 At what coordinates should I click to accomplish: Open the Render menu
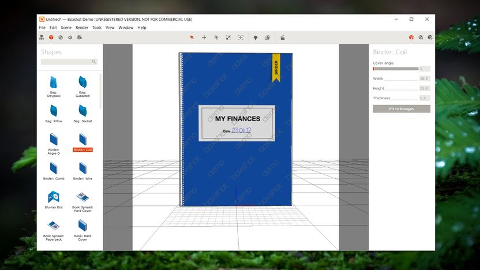pos(82,28)
